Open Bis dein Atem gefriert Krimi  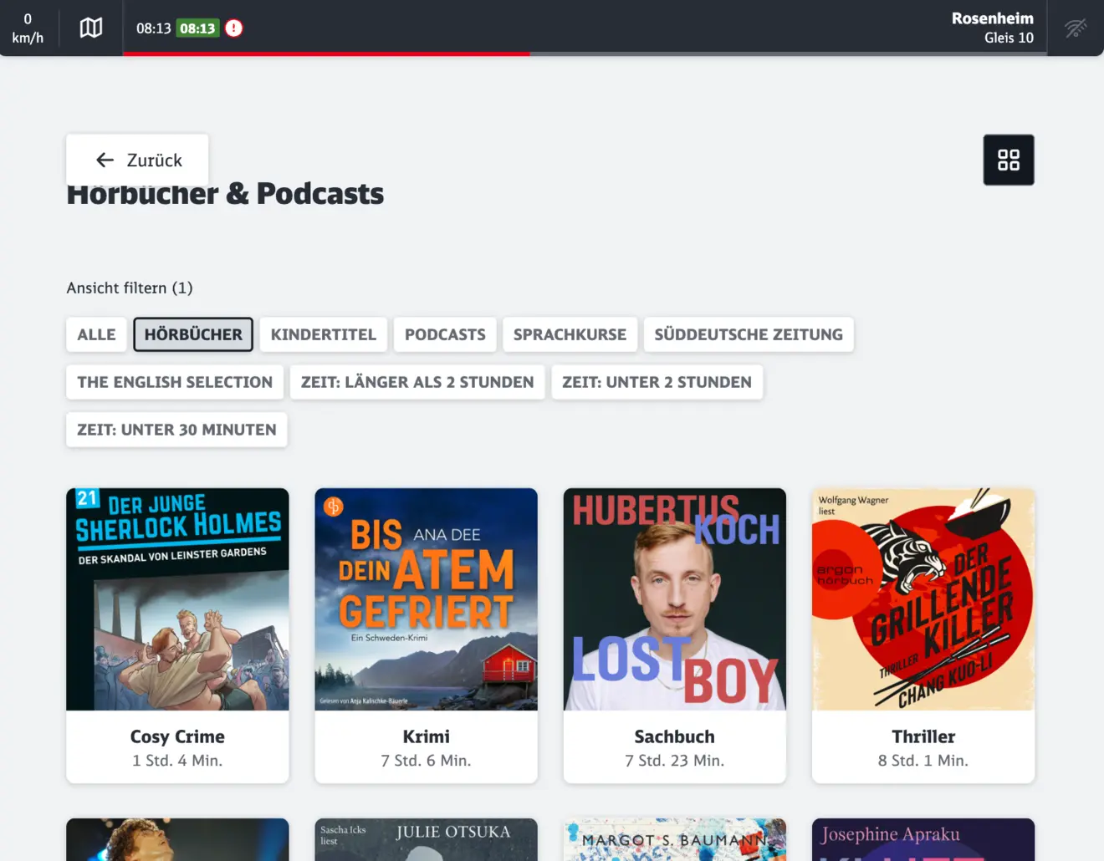426,599
